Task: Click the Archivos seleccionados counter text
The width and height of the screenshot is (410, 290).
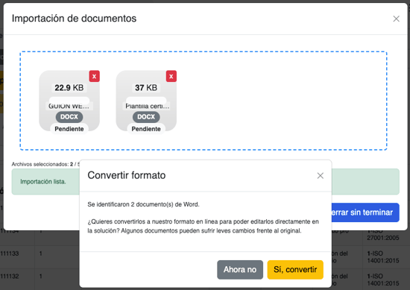Action: pyautogui.click(x=45, y=164)
